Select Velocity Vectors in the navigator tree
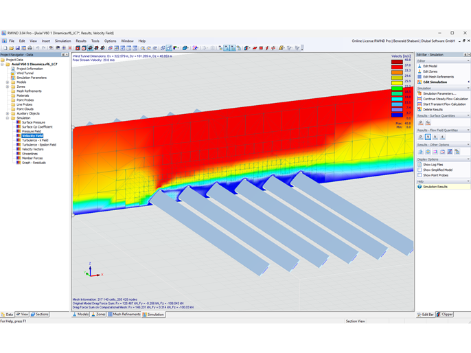 click(32, 149)
